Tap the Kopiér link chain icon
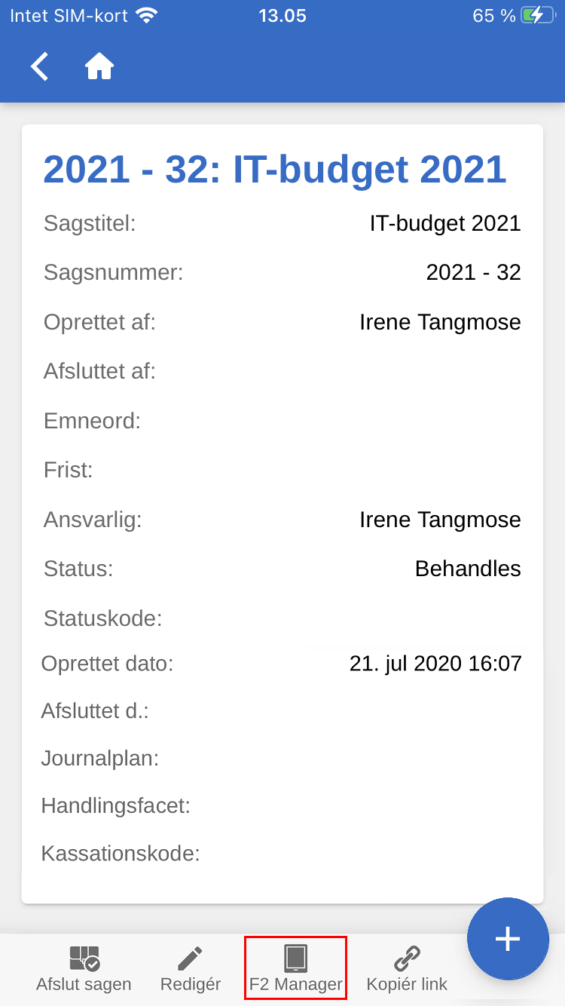565x1006 pixels. 407,958
